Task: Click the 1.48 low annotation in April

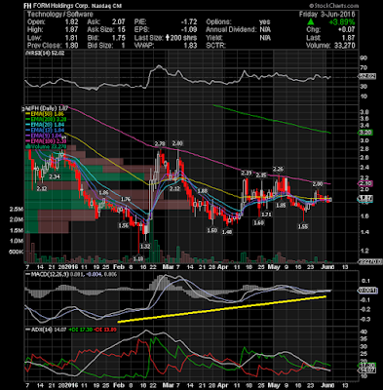Action: (227, 232)
